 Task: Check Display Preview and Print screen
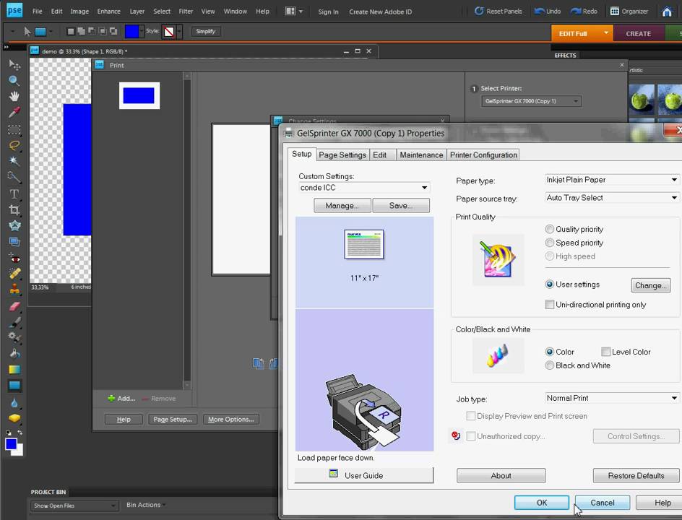[470, 416]
